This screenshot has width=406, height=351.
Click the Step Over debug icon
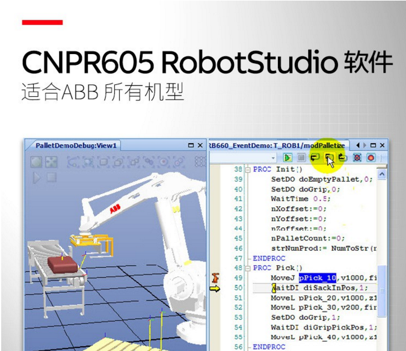pos(315,157)
